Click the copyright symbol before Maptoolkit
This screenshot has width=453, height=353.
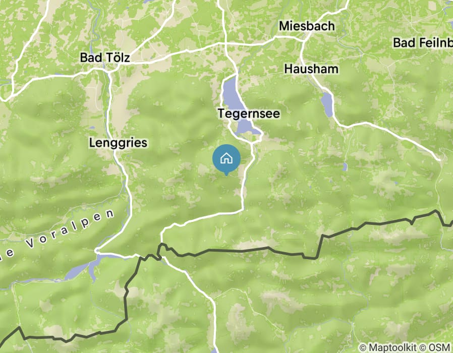click(363, 347)
